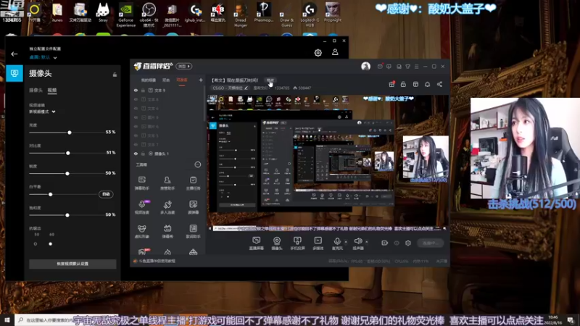The height and width of the screenshot is (326, 580).
Task: Click the padlock icon beside 摄像头 heading
Action: click(115, 75)
